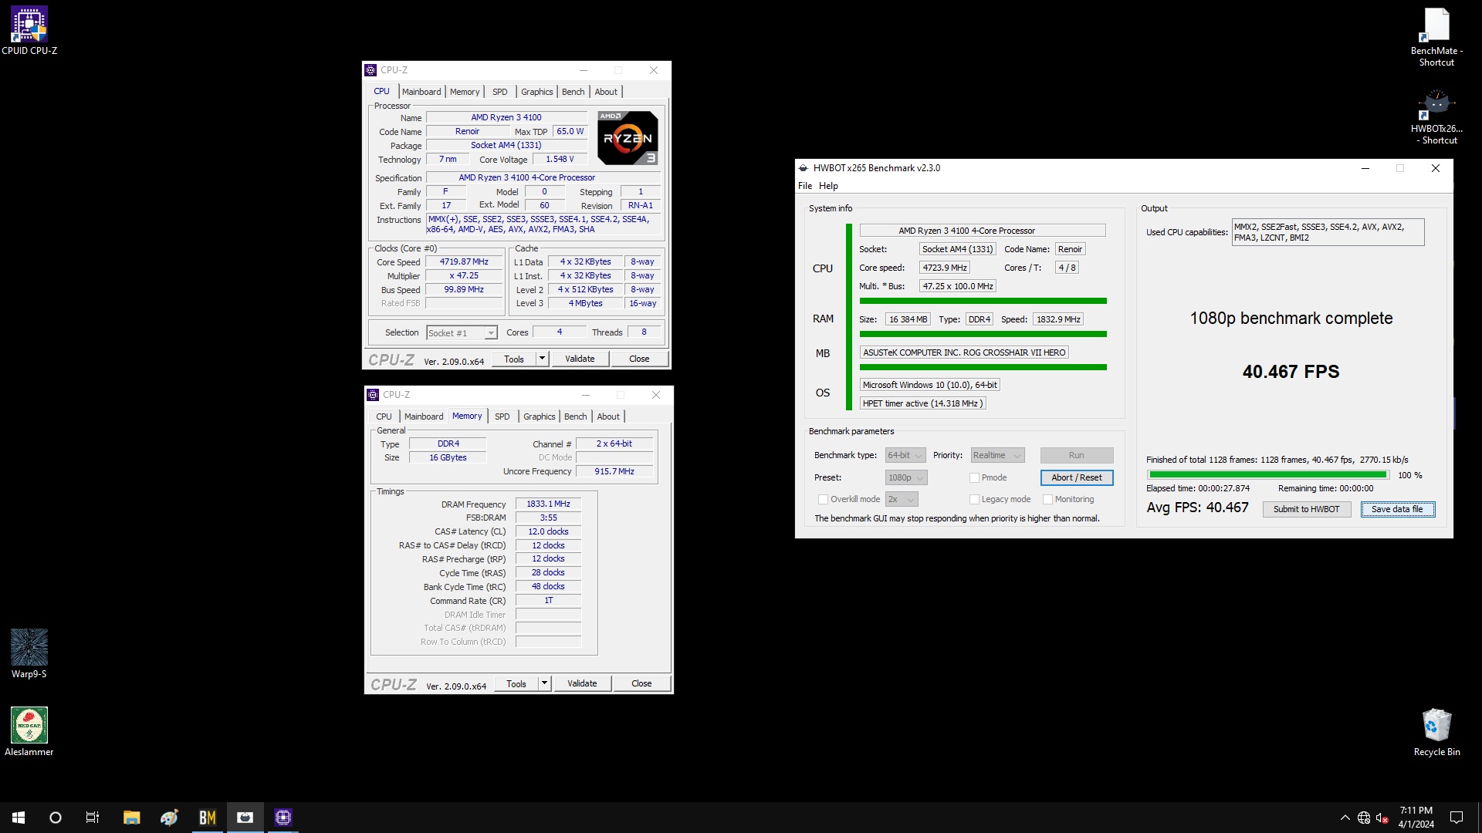Open the Preset 1080p dropdown
1482x833 pixels.
[x=906, y=478]
